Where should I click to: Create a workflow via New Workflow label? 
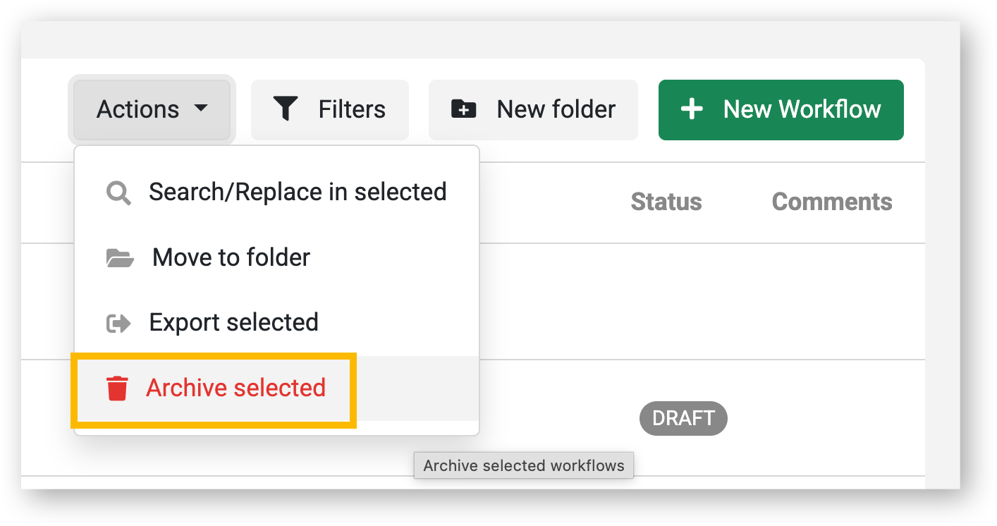(802, 109)
